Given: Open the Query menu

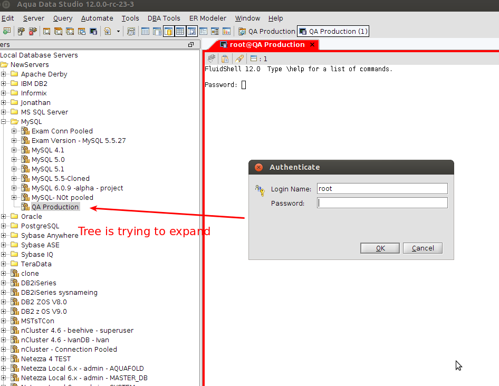Looking at the screenshot, I should pos(63,18).
